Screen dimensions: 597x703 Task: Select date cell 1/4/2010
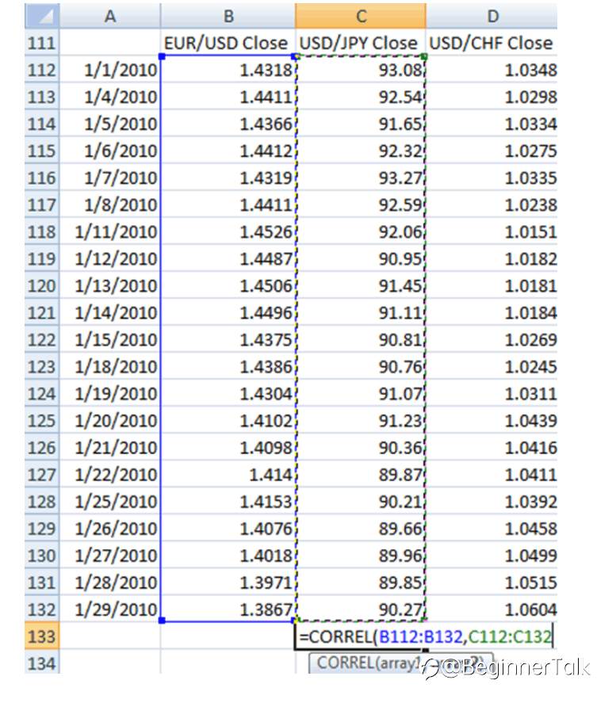tap(110, 97)
